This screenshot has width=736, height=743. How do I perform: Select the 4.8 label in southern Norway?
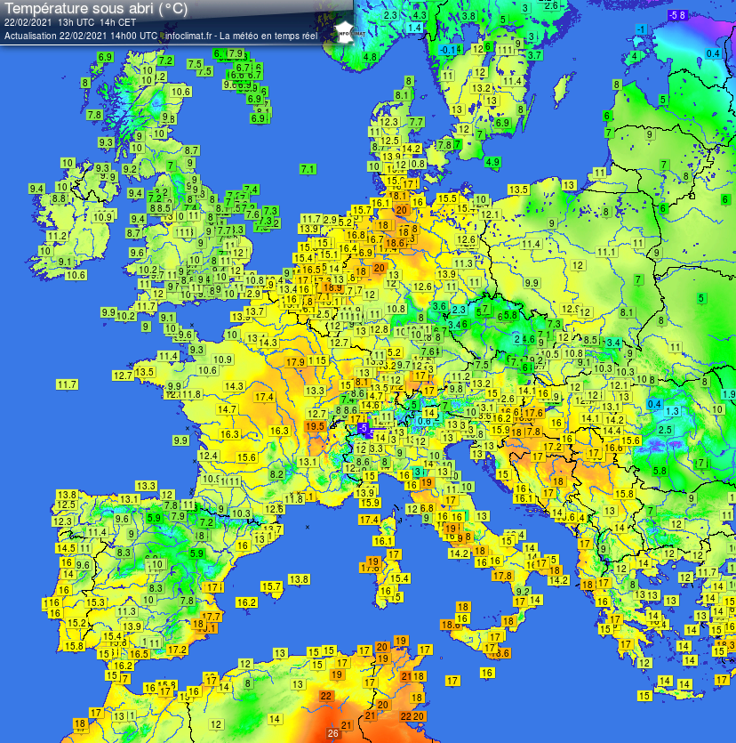pos(370,57)
